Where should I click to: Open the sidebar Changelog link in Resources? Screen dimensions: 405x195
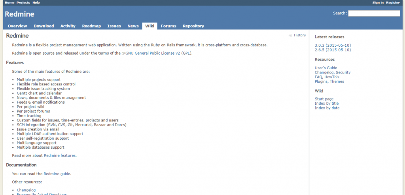click(324, 72)
